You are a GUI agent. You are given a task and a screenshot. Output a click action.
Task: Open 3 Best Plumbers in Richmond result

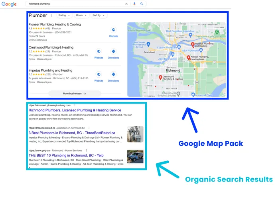[72, 133]
